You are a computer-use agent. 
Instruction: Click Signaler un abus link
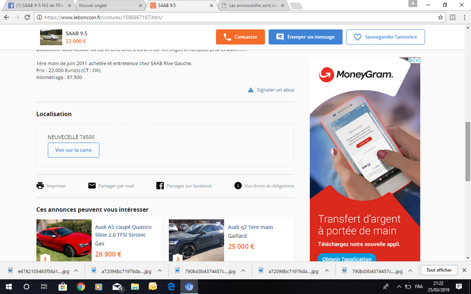[276, 90]
